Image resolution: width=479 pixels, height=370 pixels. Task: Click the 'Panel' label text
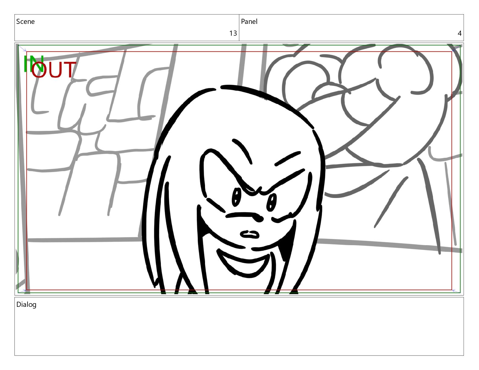(249, 21)
